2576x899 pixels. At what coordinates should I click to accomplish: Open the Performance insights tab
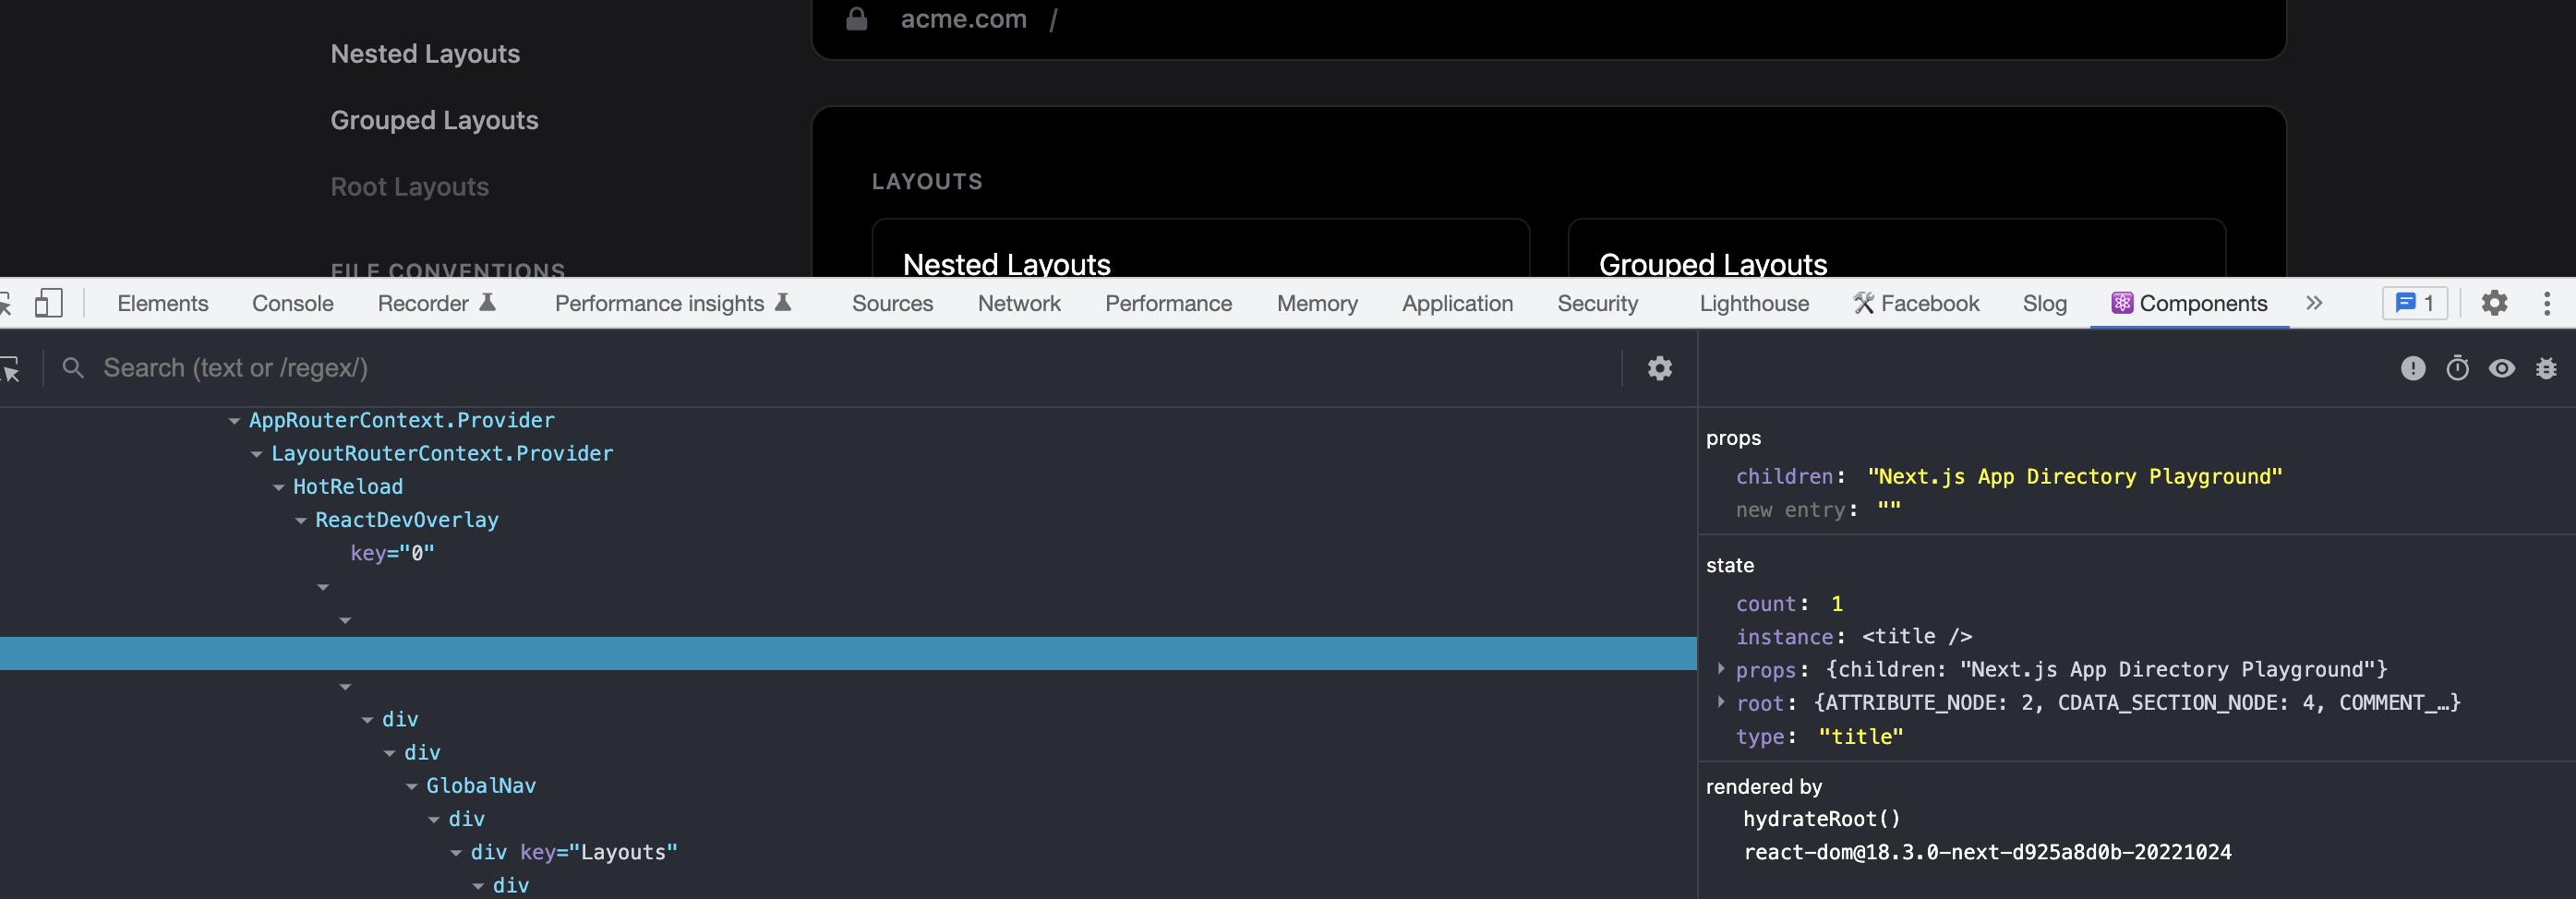click(673, 303)
